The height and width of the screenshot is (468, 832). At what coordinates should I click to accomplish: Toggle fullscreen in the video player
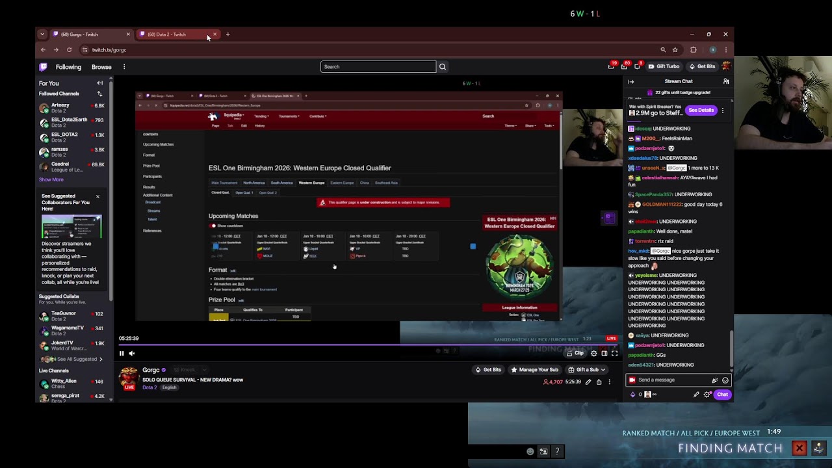[614, 354]
